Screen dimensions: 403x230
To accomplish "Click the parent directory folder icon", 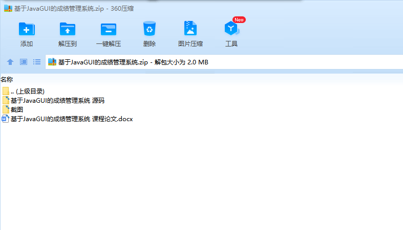I will point(6,91).
